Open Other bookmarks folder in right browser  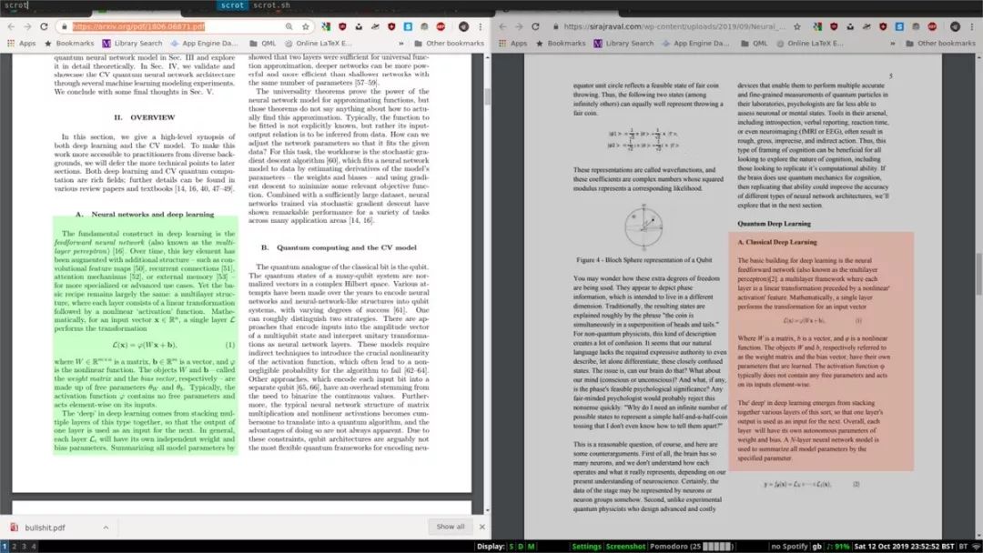940,44
